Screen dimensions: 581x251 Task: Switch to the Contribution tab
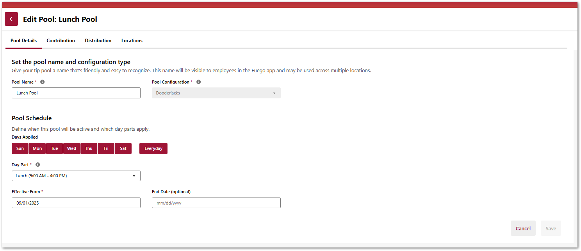[61, 41]
